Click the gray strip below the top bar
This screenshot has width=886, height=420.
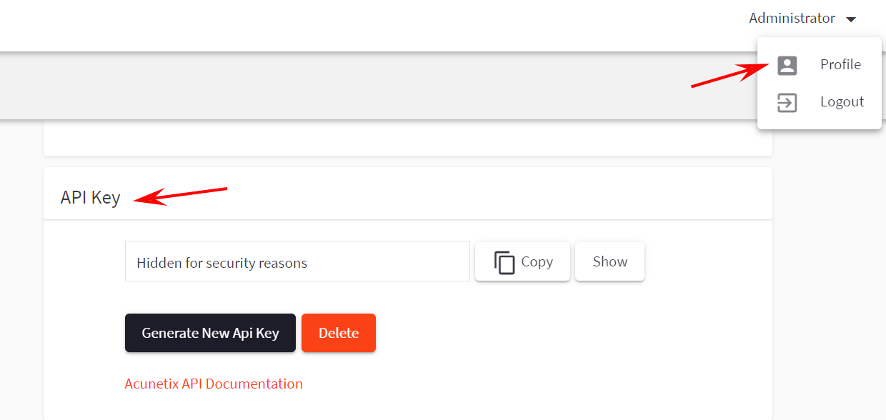click(357, 86)
